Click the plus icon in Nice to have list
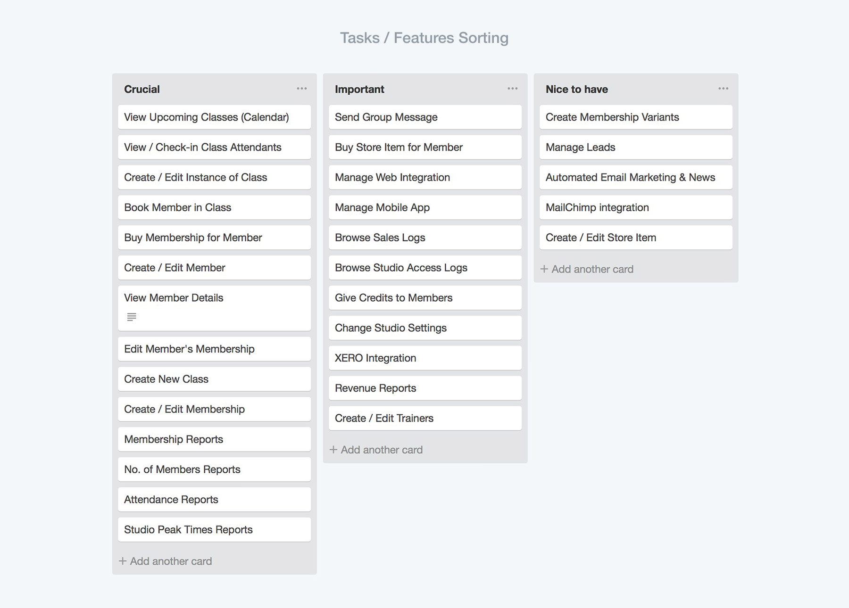The height and width of the screenshot is (608, 849). click(x=544, y=269)
